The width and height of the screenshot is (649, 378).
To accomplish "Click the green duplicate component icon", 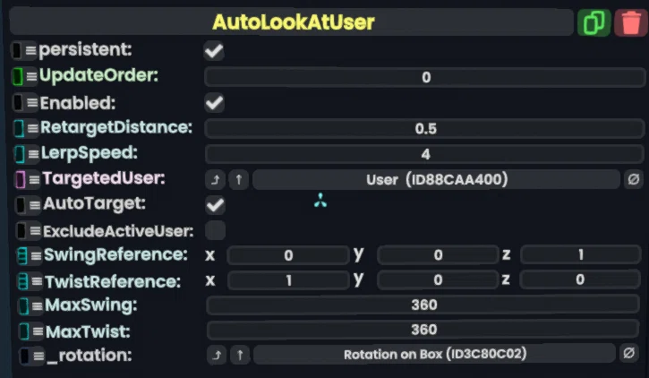I will (x=594, y=22).
